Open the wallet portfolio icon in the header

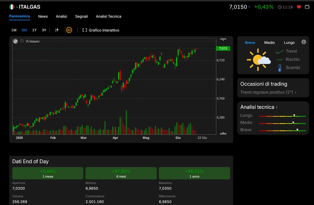307,7
